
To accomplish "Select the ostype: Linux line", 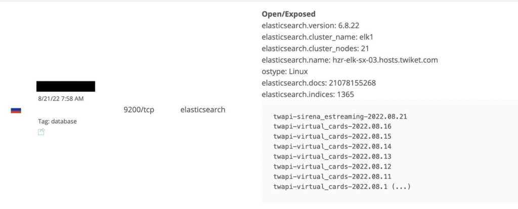I will tap(285, 72).
